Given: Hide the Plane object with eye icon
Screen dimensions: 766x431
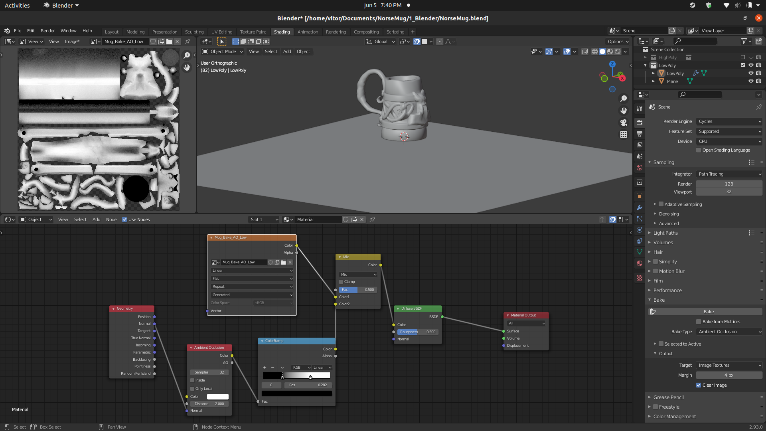Looking at the screenshot, I should pos(750,81).
